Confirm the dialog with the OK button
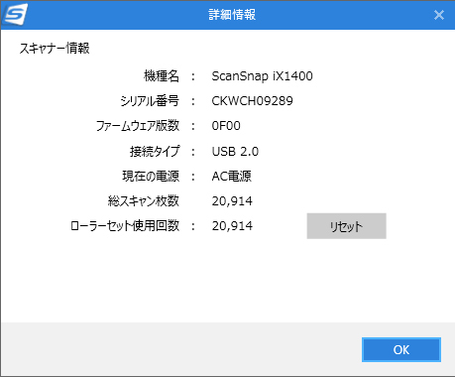 pyautogui.click(x=401, y=349)
